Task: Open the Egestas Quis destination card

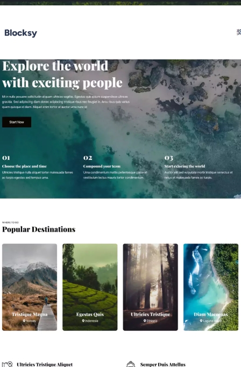Action: [x=90, y=287]
